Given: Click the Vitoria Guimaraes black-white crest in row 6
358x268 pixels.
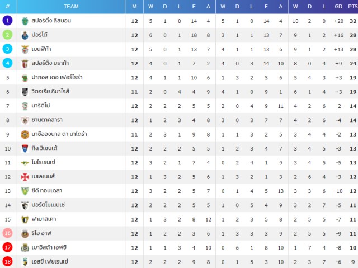Looking at the screenshot, I should tap(25, 92).
